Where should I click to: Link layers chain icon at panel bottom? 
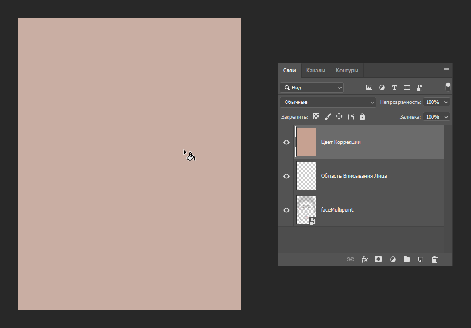[350, 259]
